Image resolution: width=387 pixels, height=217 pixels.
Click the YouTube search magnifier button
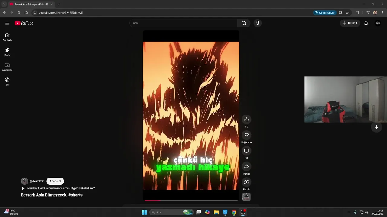point(244,23)
